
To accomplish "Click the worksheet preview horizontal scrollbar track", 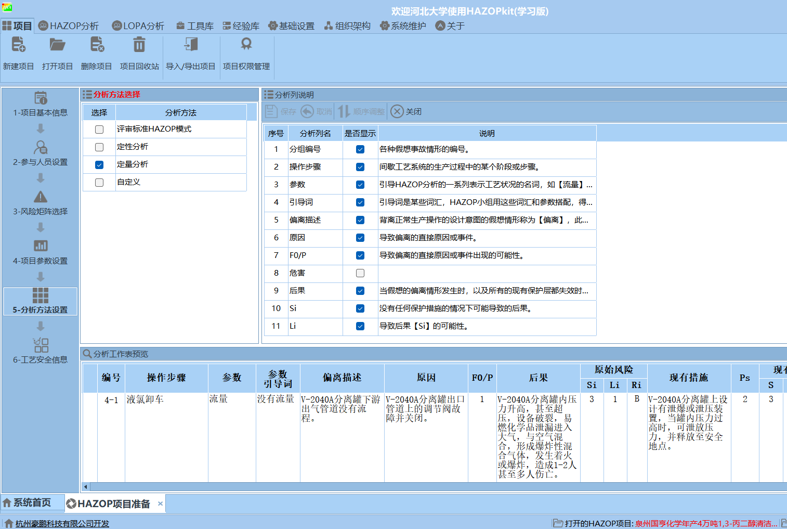I will point(438,487).
